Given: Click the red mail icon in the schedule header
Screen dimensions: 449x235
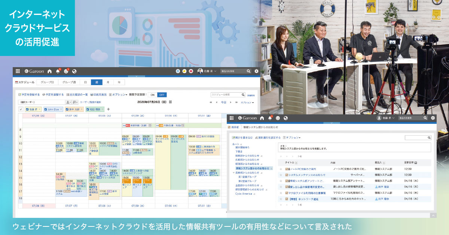Looking at the screenshot, I should coord(191,71).
